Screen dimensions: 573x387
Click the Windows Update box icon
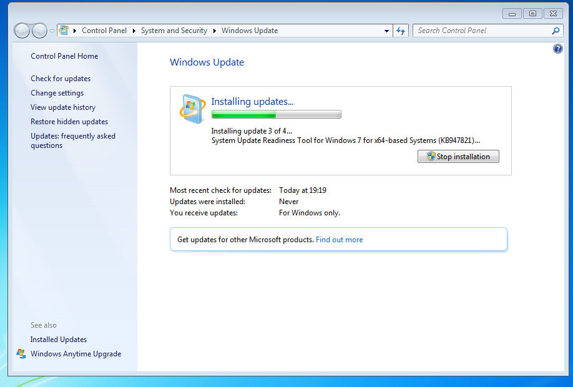[192, 109]
